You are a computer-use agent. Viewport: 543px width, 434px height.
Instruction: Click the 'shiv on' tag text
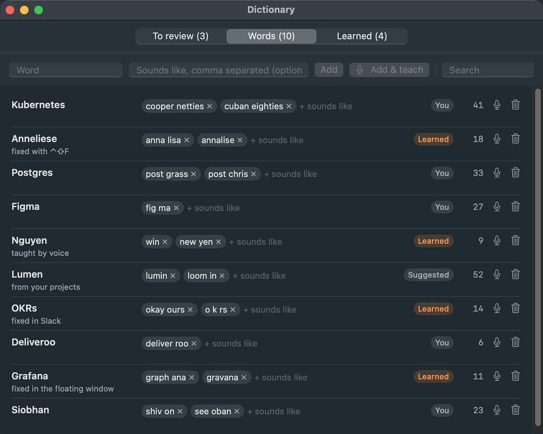pyautogui.click(x=160, y=411)
